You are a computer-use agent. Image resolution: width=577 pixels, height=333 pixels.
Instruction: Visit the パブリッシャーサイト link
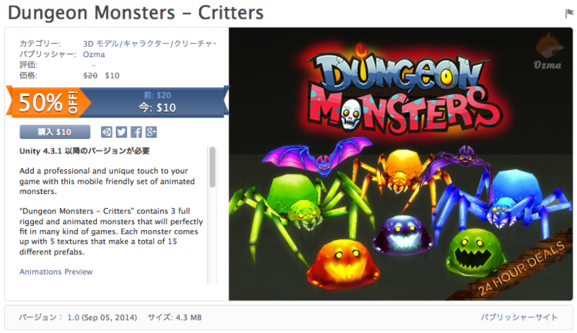[519, 317]
